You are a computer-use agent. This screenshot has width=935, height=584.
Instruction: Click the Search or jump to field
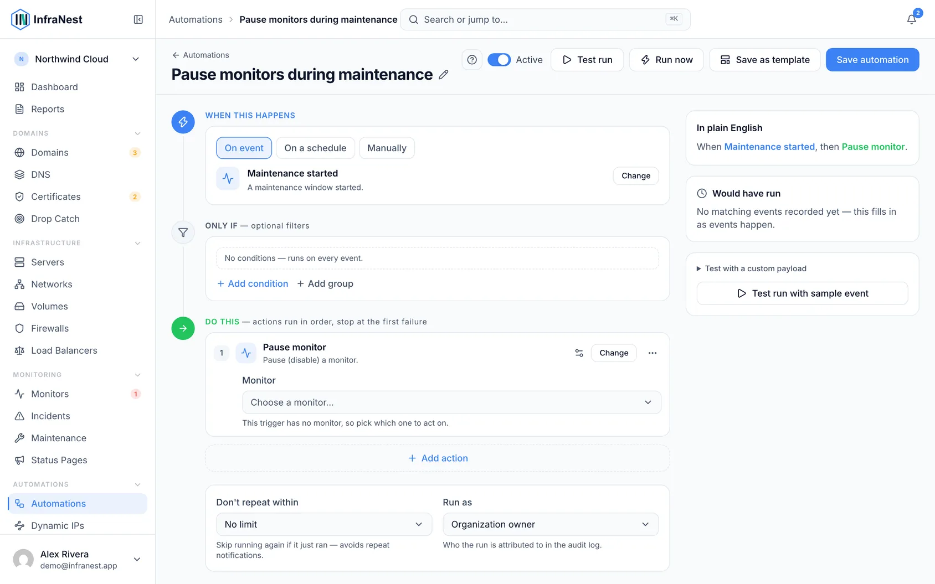[545, 19]
